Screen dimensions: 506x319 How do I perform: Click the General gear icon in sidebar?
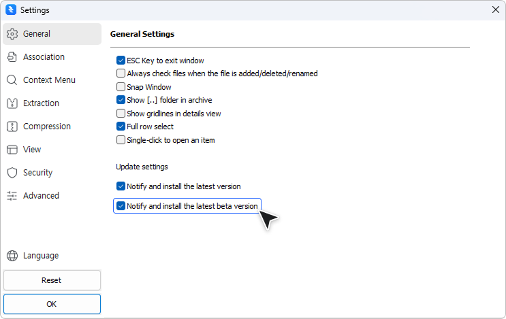12,34
